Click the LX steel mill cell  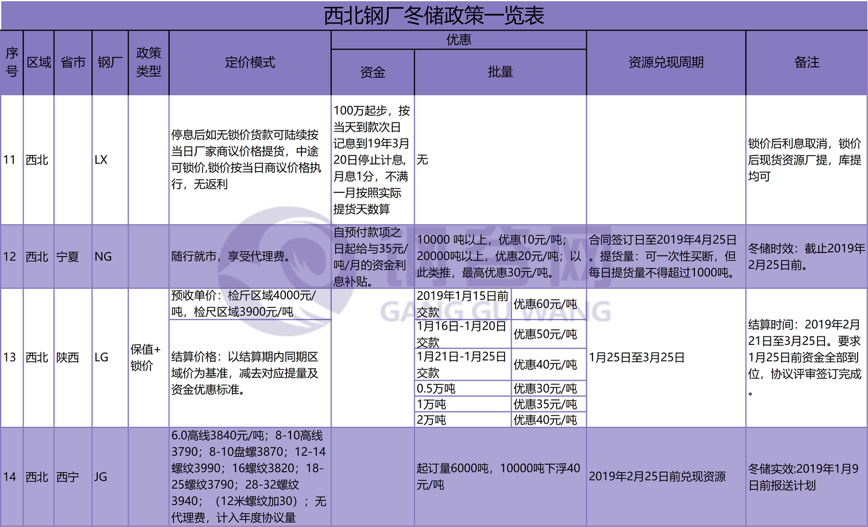[110, 160]
